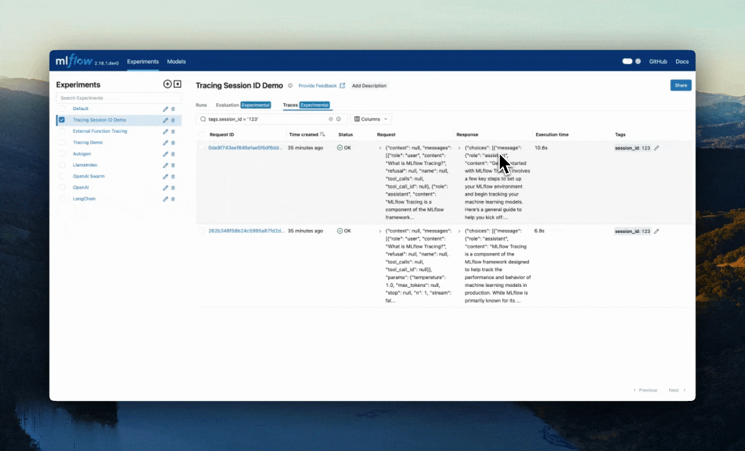
Task: Check the Autogen experiment checkbox
Action: (x=61, y=154)
